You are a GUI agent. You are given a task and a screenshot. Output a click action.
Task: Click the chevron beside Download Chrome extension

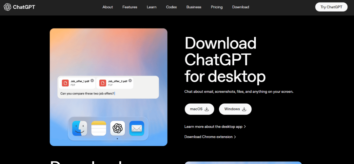click(235, 137)
